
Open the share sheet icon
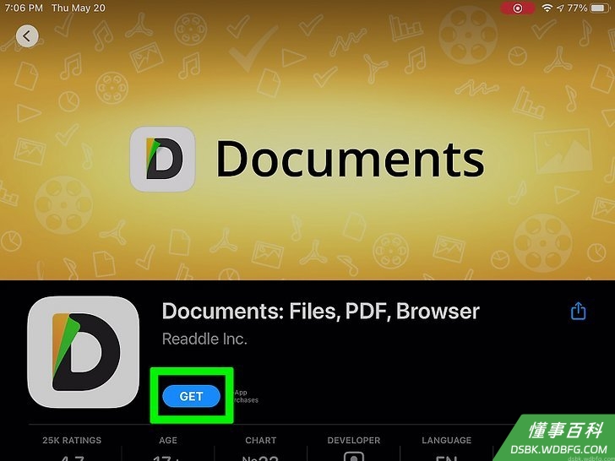578,311
